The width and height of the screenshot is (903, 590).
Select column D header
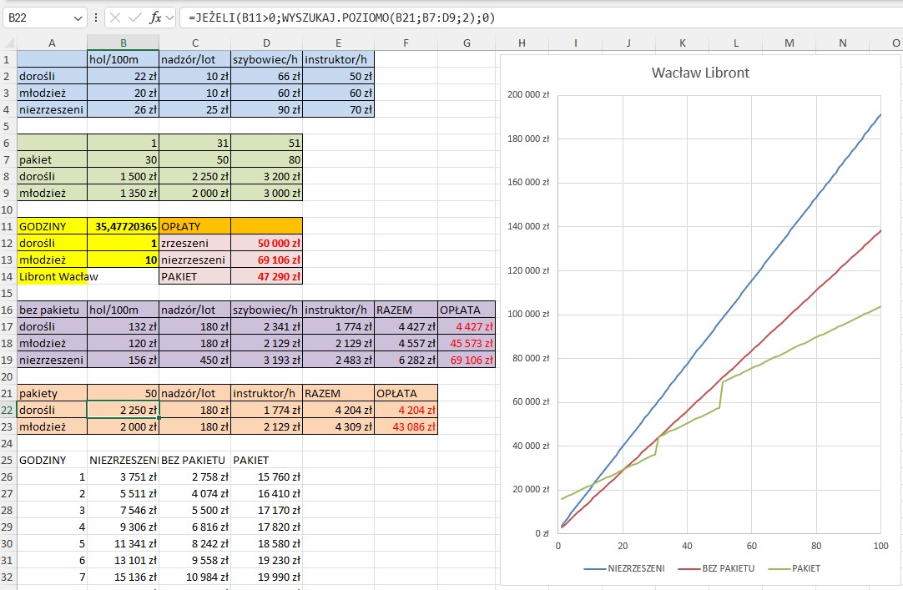point(267,43)
